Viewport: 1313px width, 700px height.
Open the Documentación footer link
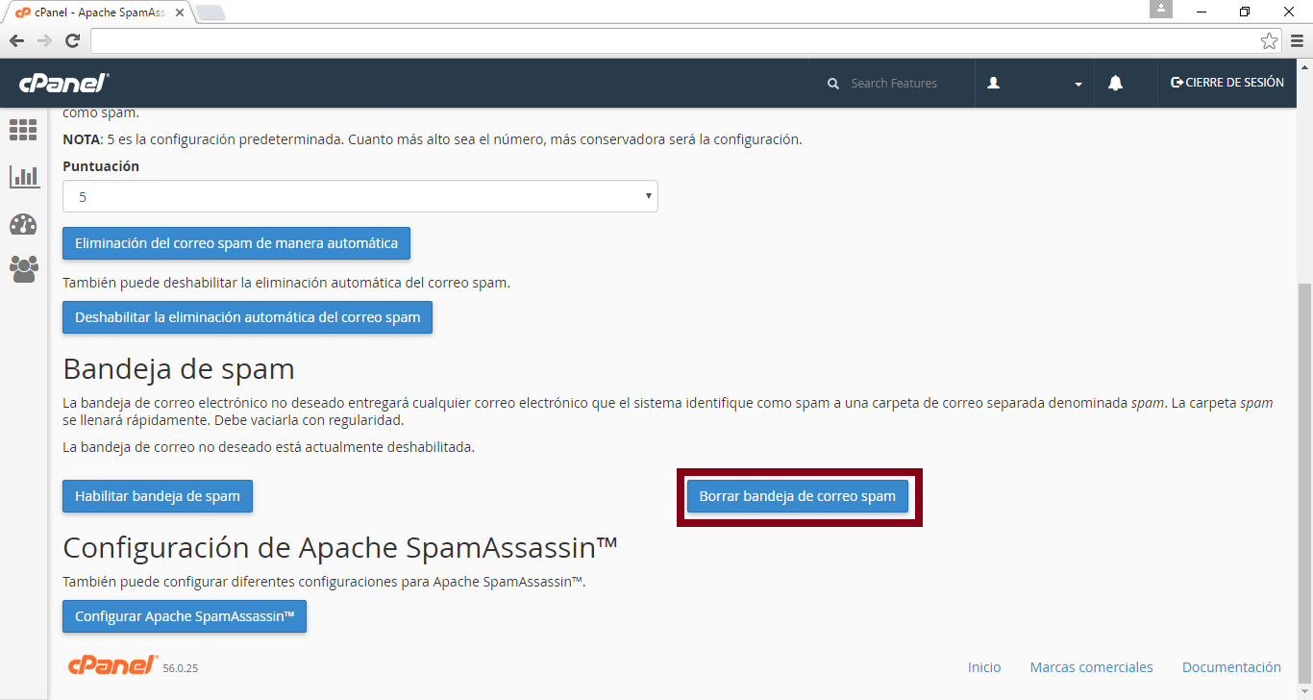tap(1231, 667)
